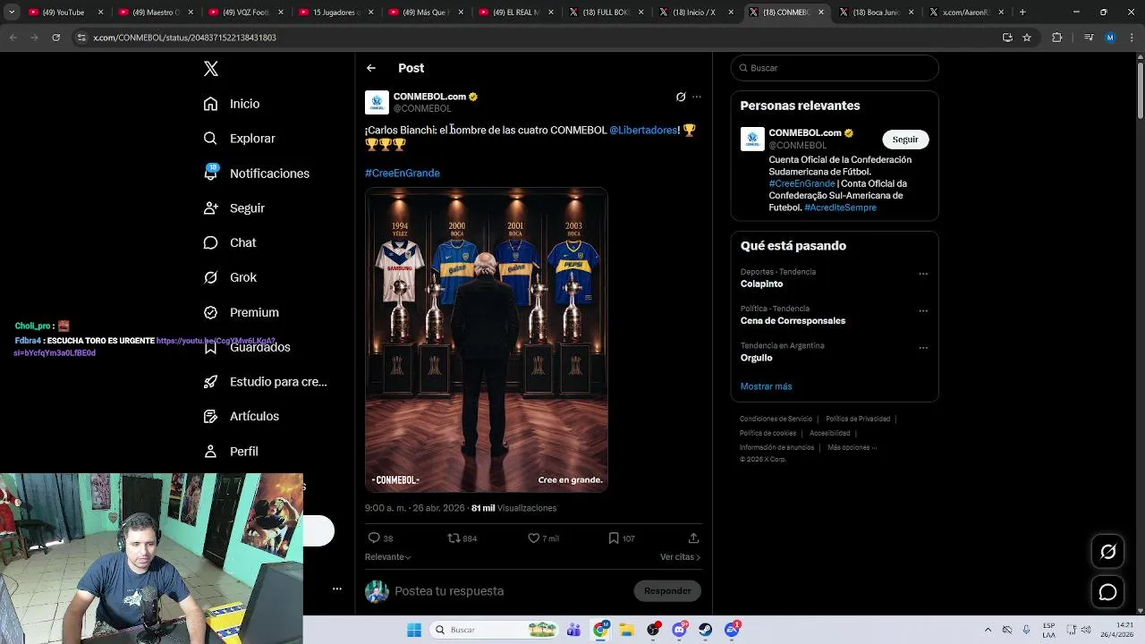Open Estudio para creadores in sidebar
The image size is (1145, 644).
pyautogui.click(x=265, y=382)
